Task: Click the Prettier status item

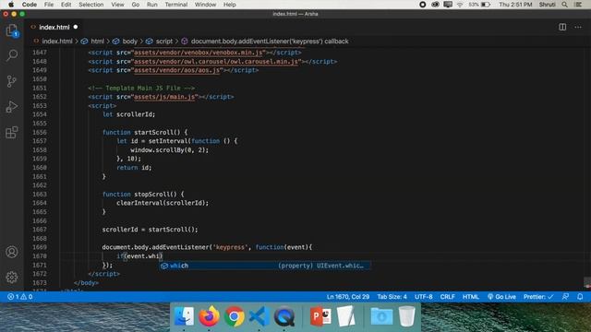Action: coord(538,297)
